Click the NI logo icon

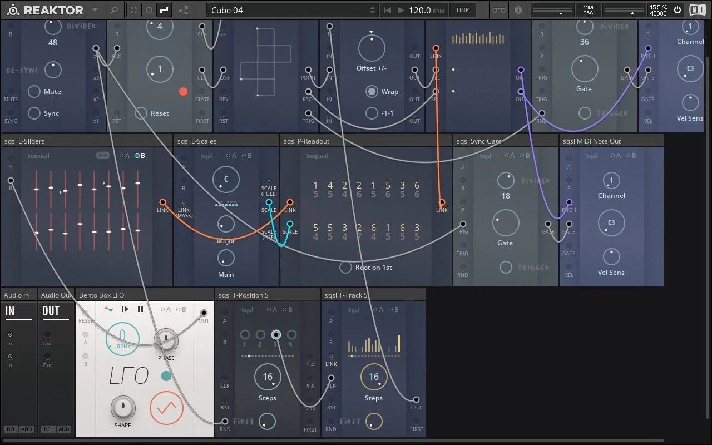pos(698,10)
